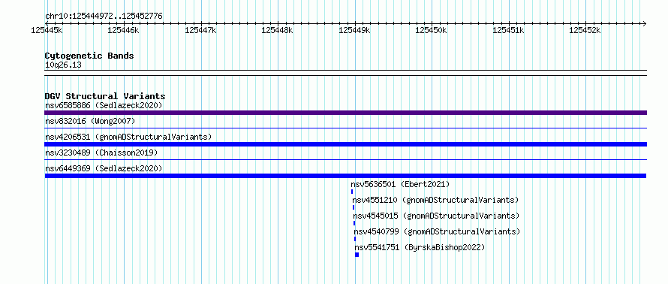Open variant nsv4545015 gnomAD label
Viewport: 668px width, 284px height.
point(436,216)
